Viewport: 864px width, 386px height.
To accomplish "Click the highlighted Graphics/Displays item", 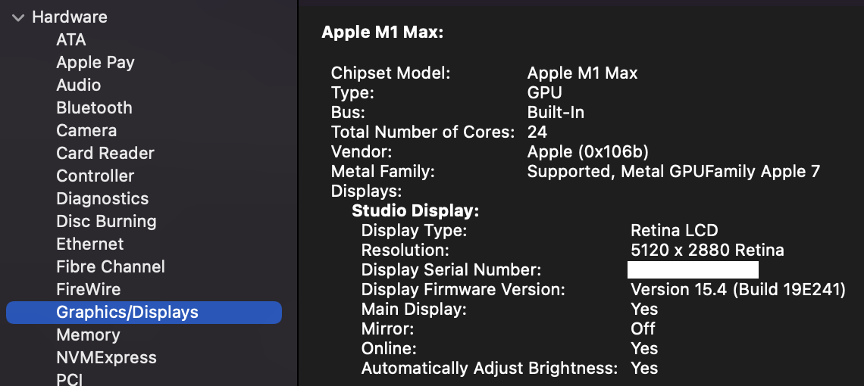I will point(127,313).
